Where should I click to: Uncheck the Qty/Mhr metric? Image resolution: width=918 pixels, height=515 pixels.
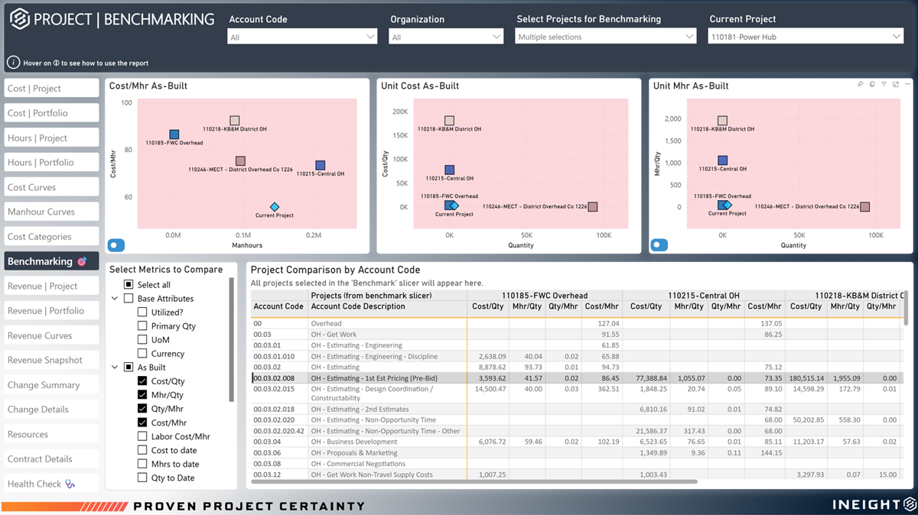click(142, 408)
